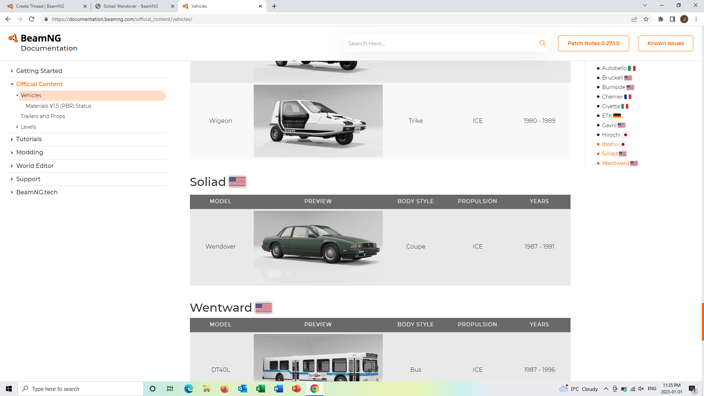This screenshot has height=396, width=704.
Task: Close the Soliad Wendover tab
Action: [173, 6]
